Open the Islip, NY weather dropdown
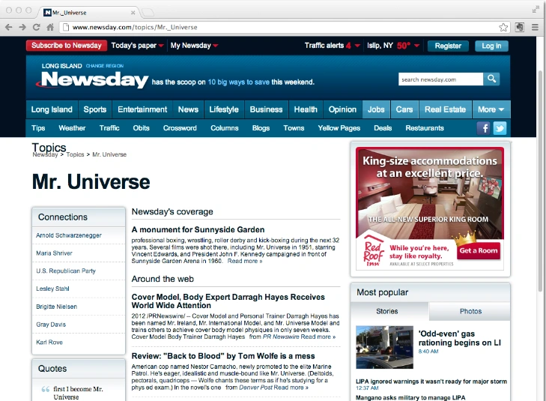 [393, 45]
